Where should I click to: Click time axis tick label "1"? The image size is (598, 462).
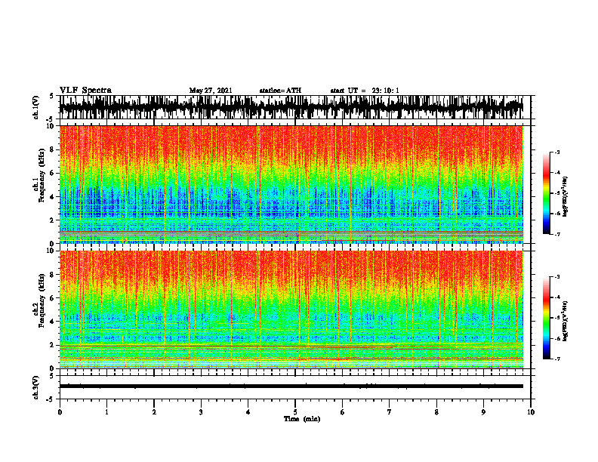pos(106,412)
